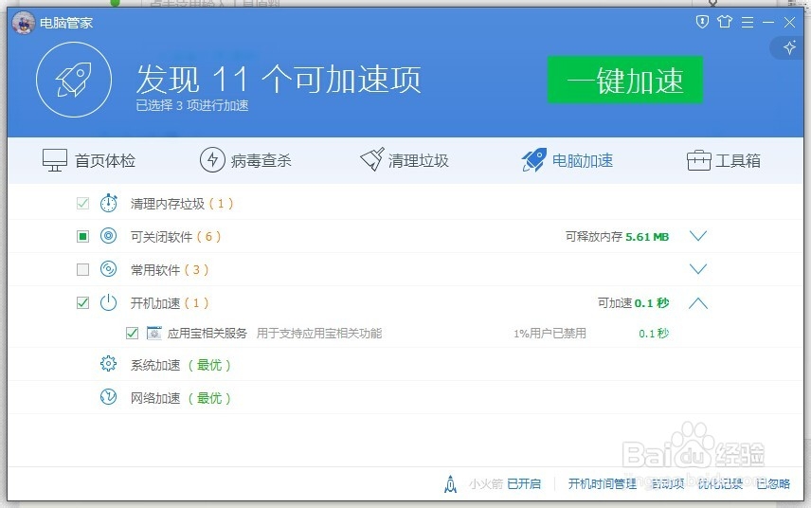The image size is (811, 508).
Task: Click the sparkle star icon at right edge
Action: click(x=790, y=47)
